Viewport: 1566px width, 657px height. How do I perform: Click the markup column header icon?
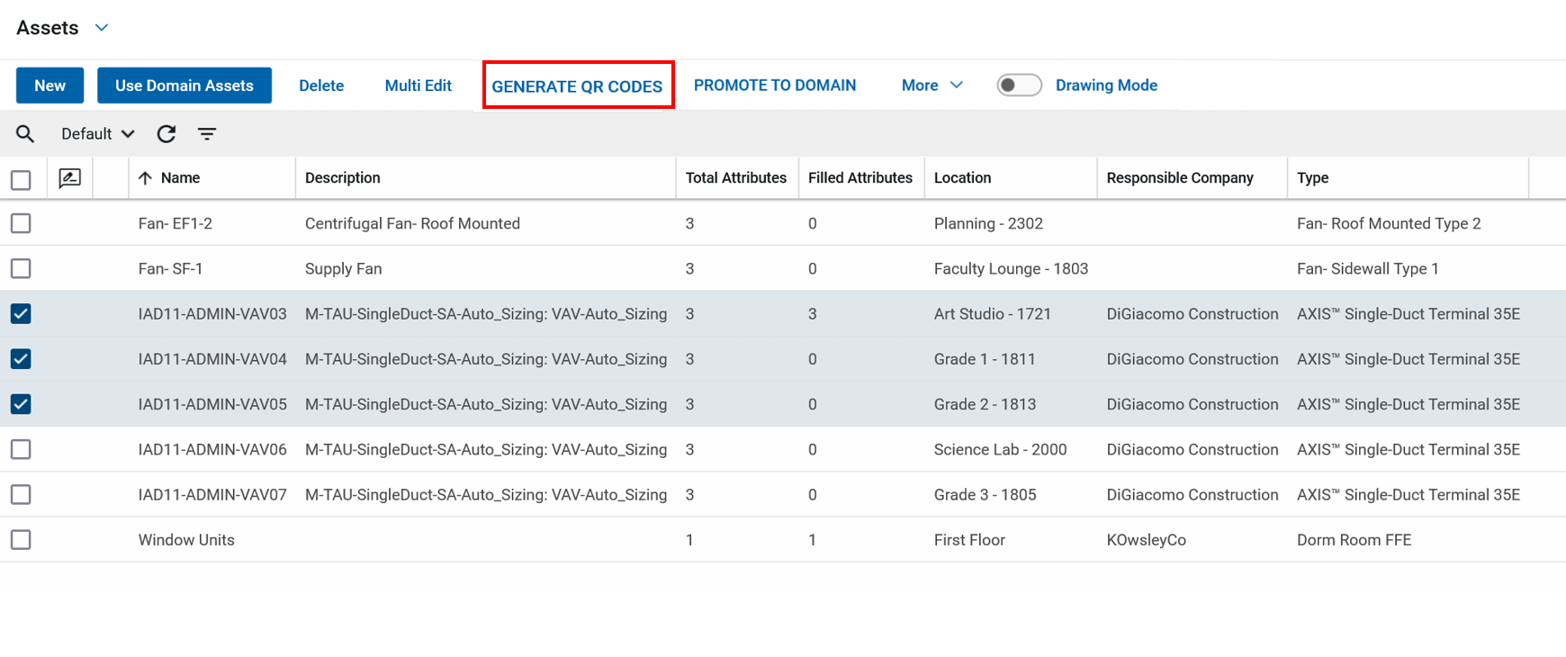[x=69, y=178]
